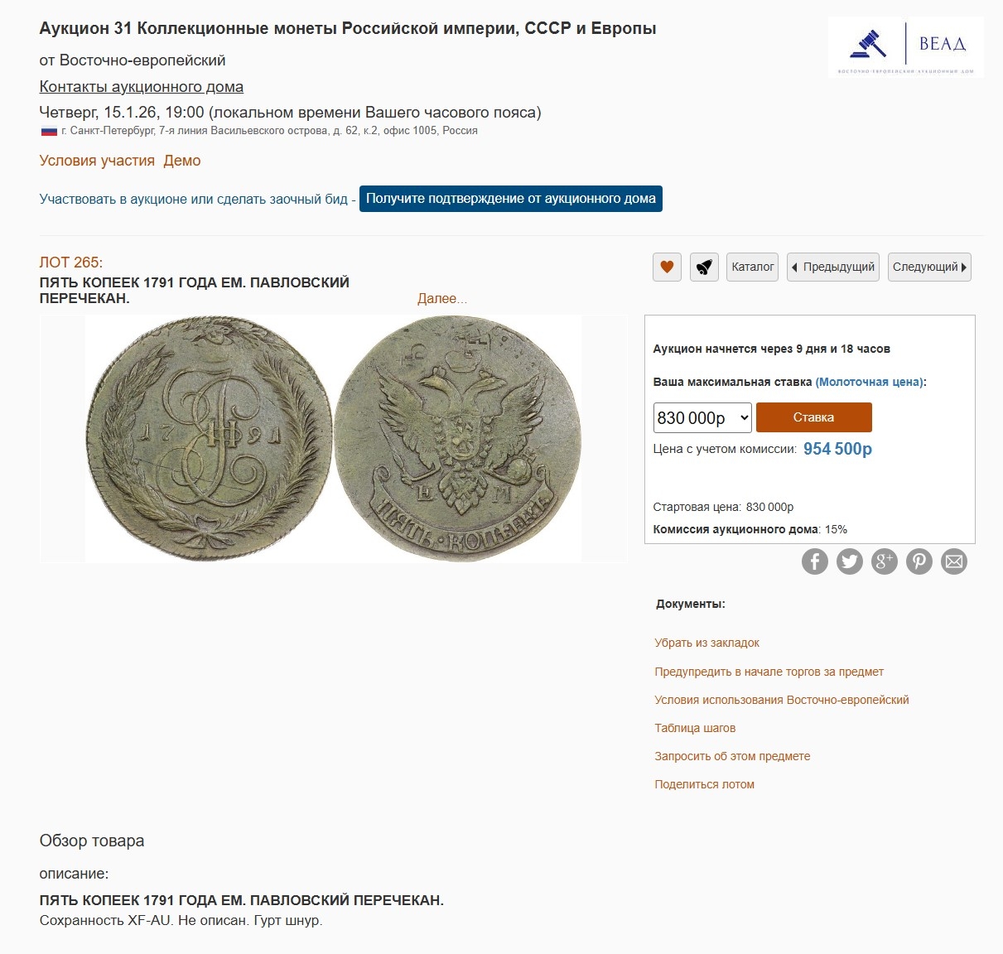This screenshot has width=1003, height=954.
Task: Share lot via Twitter icon
Action: point(850,561)
